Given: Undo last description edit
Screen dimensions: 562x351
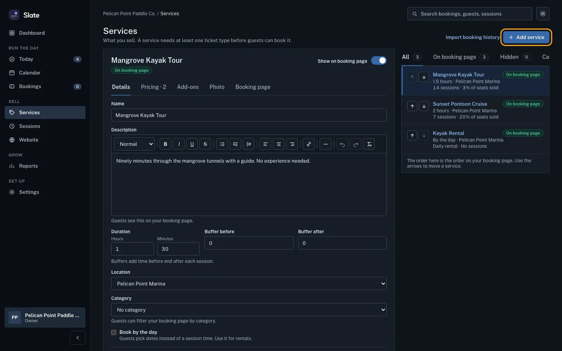Looking at the screenshot, I should point(342,144).
